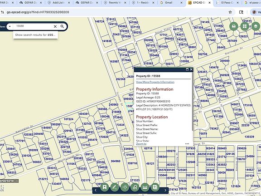Move bottom toolbar back with left chevron

tap(96, 190)
